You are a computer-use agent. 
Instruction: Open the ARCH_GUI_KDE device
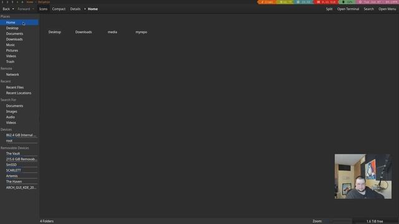pos(19,187)
